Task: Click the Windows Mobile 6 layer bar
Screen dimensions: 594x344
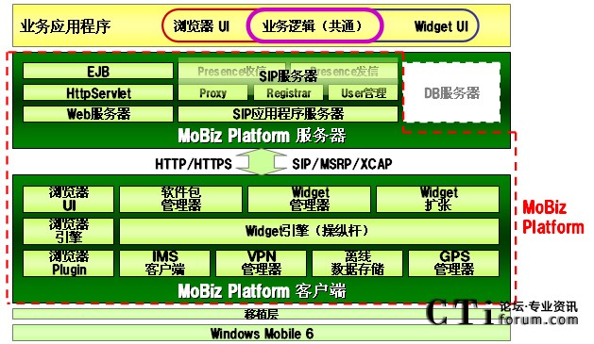Action: pyautogui.click(x=262, y=334)
